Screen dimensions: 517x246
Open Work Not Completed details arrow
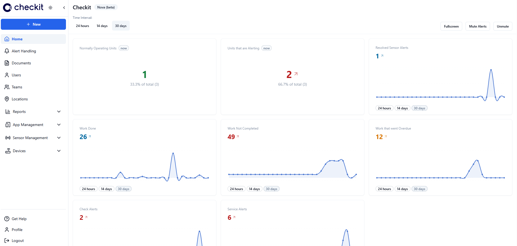[x=238, y=136]
